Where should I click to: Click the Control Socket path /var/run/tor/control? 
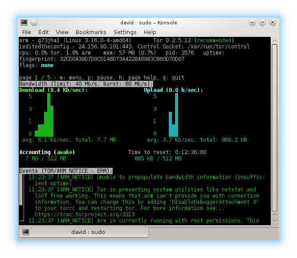point(219,47)
